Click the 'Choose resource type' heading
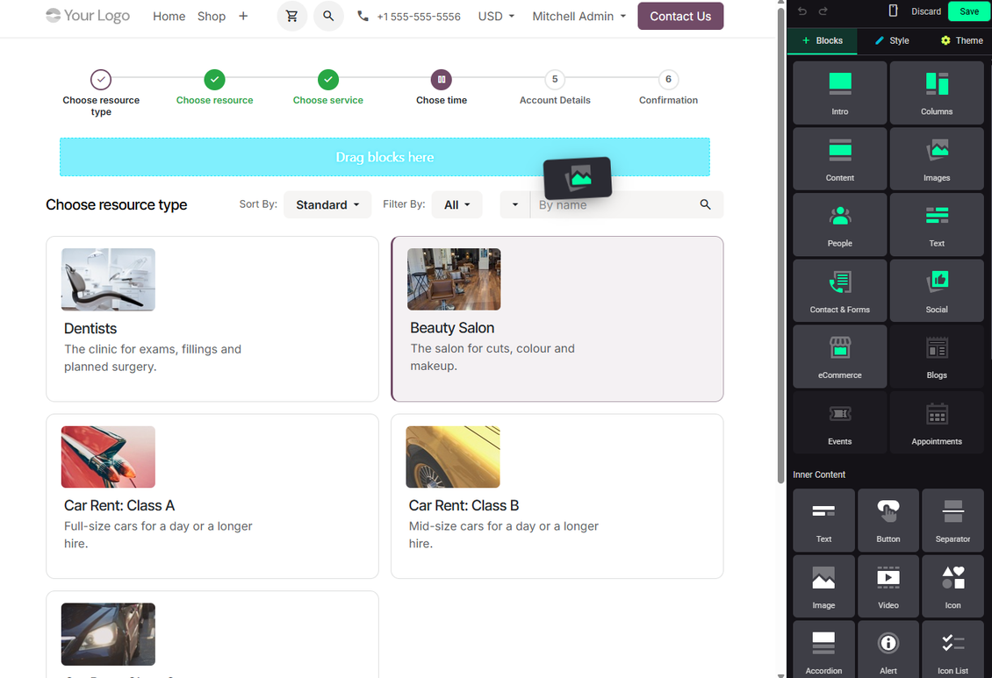 pyautogui.click(x=117, y=204)
